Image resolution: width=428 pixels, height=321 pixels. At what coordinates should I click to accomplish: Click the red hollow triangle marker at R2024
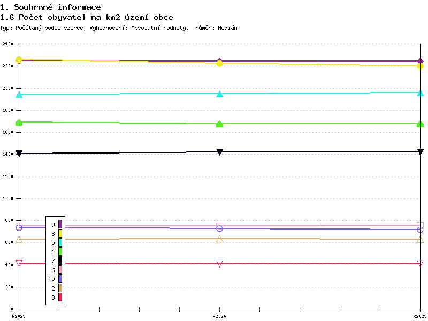(219, 264)
